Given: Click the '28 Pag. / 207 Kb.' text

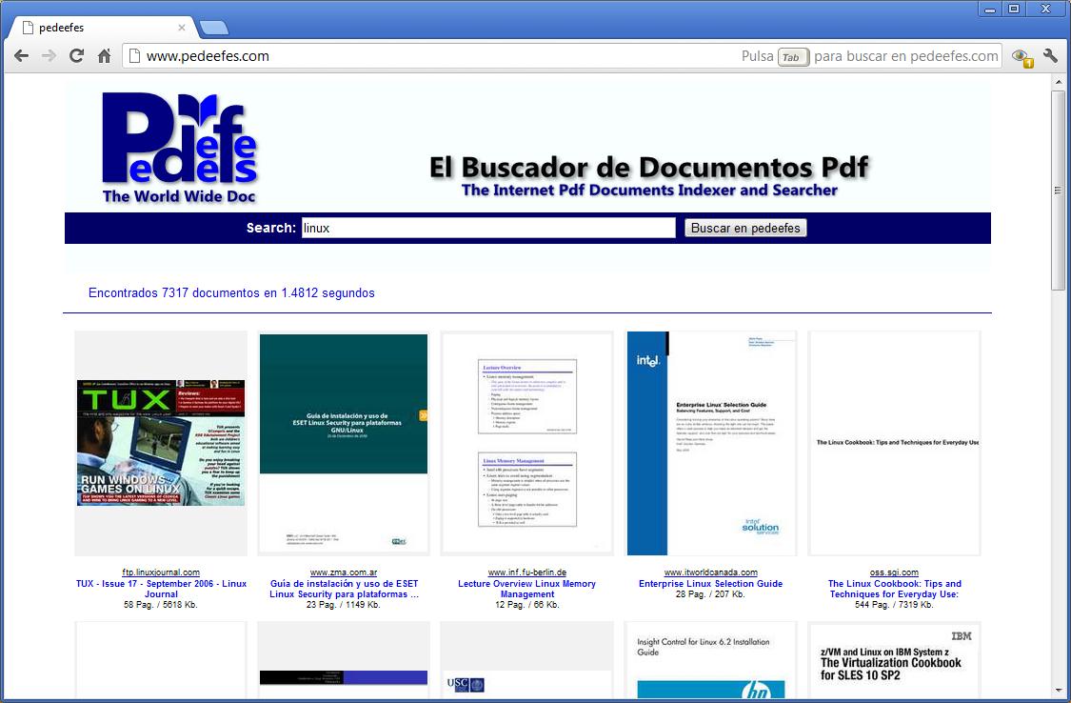Looking at the screenshot, I should (711, 594).
